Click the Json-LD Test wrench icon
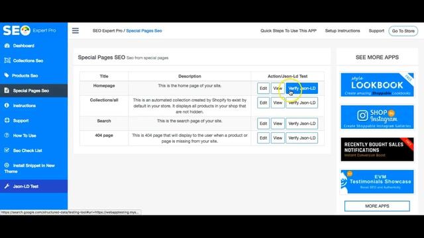Screen dimensions: 424x238 click(7, 186)
